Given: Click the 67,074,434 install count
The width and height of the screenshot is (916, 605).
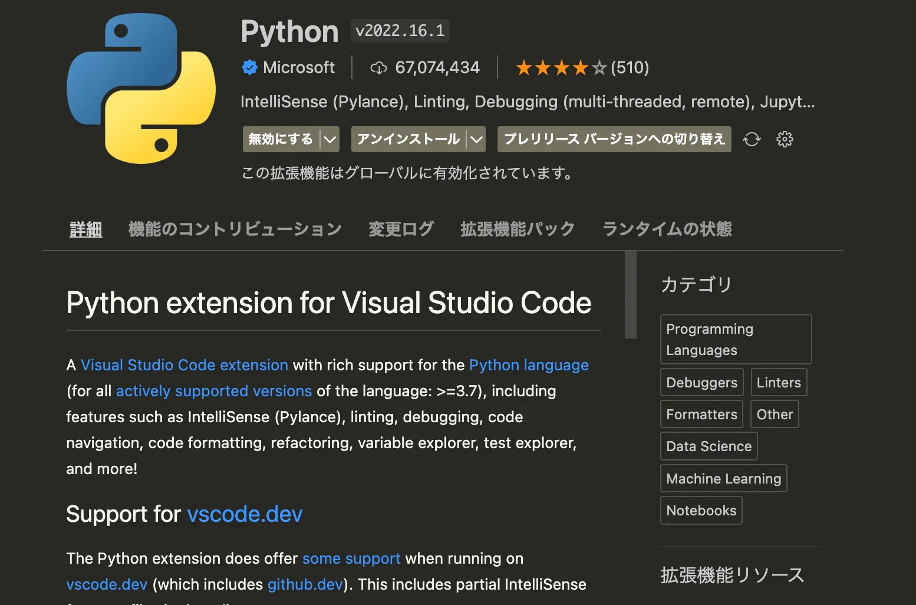Looking at the screenshot, I should [437, 68].
